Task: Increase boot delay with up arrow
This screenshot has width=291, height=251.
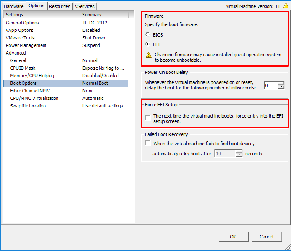Action: coord(281,84)
